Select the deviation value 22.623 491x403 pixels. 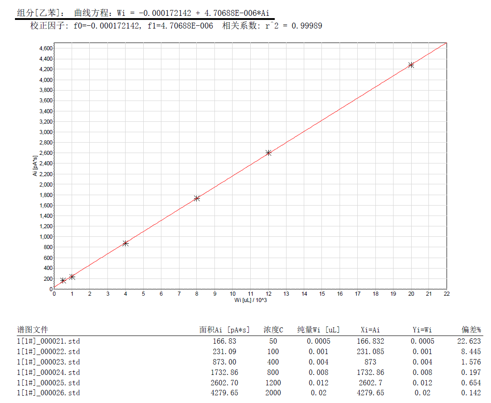coord(469,341)
